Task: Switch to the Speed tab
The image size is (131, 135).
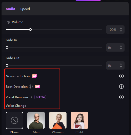Action: click(x=25, y=9)
